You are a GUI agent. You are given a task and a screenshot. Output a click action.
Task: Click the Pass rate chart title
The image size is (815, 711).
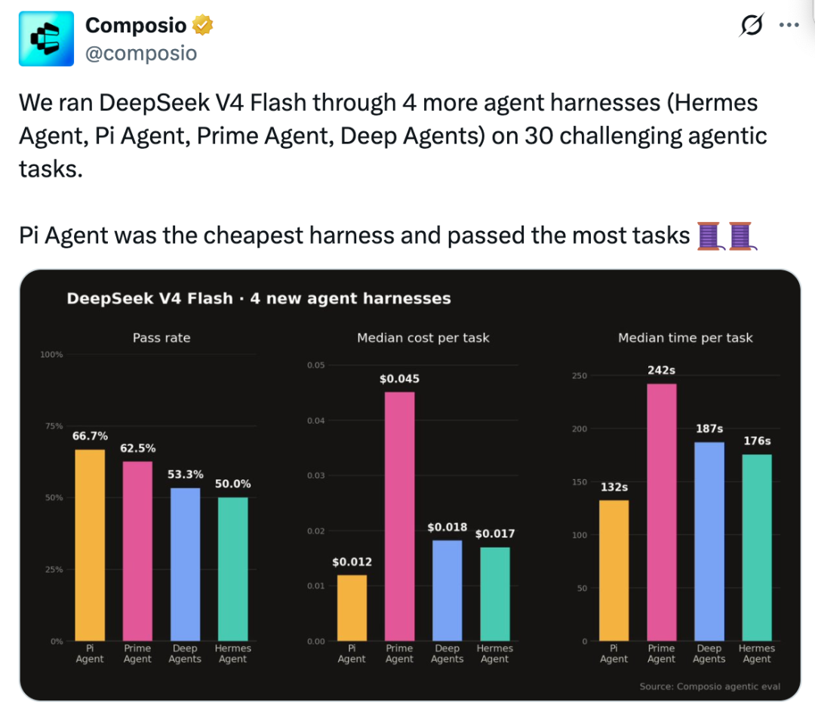(x=161, y=338)
